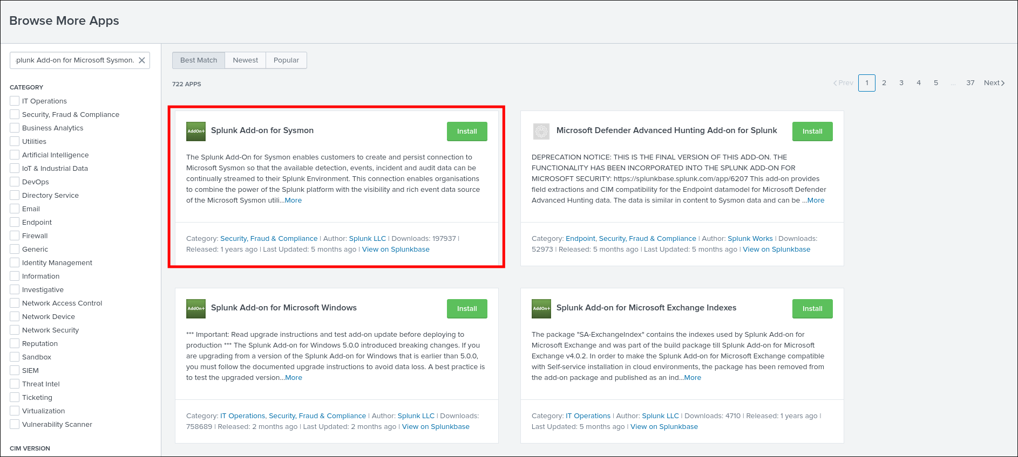This screenshot has width=1018, height=457.
Task: Clear the search field with the X icon
Action: click(x=142, y=60)
